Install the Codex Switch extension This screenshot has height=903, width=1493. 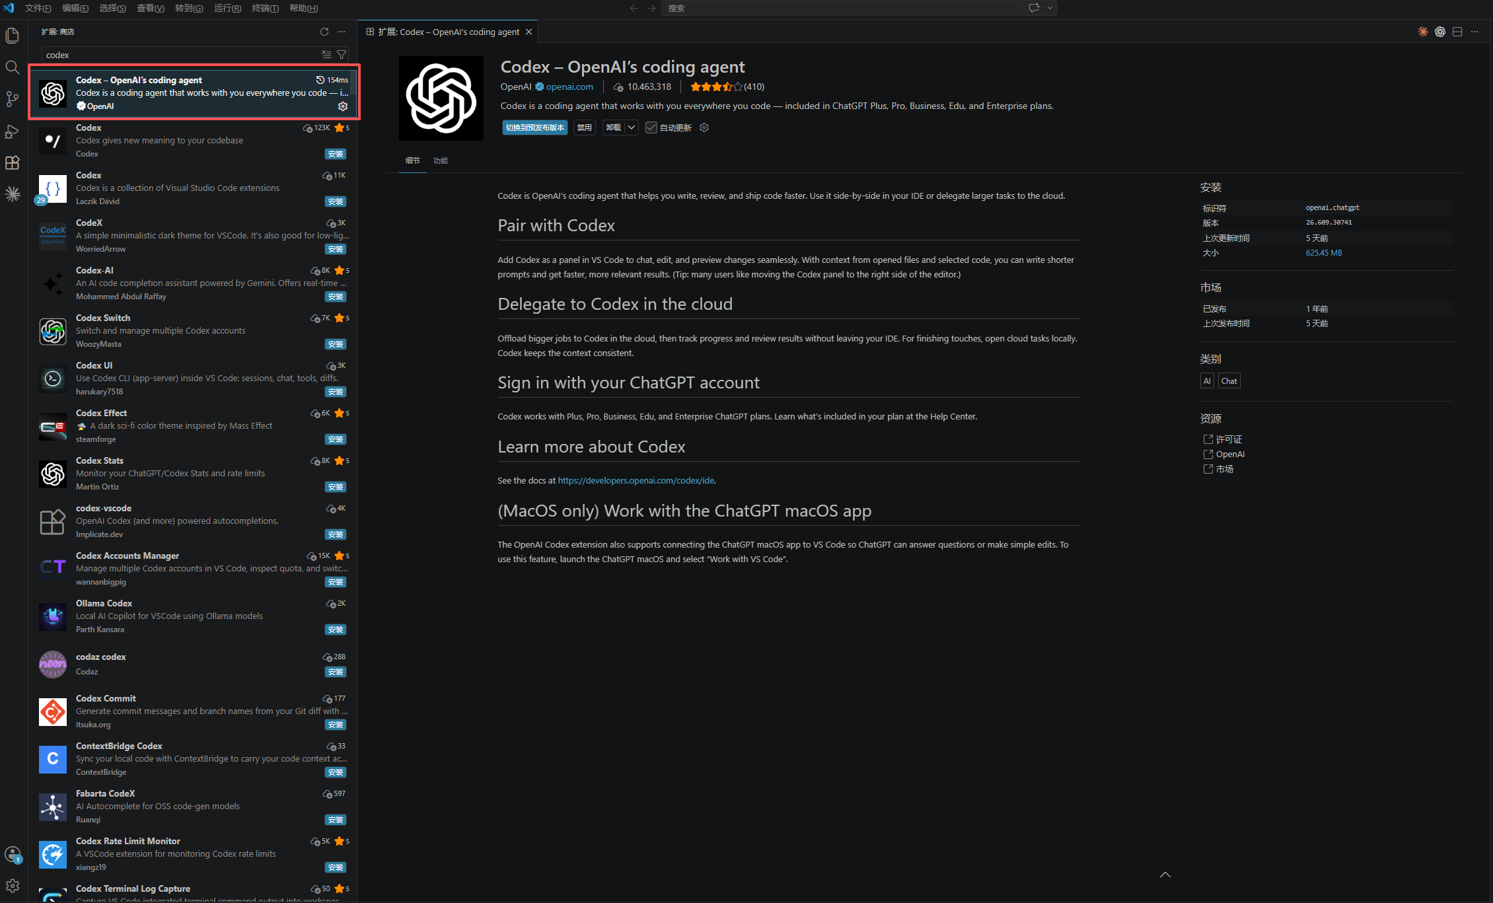(336, 344)
